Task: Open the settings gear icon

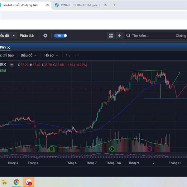Action: tap(45, 36)
